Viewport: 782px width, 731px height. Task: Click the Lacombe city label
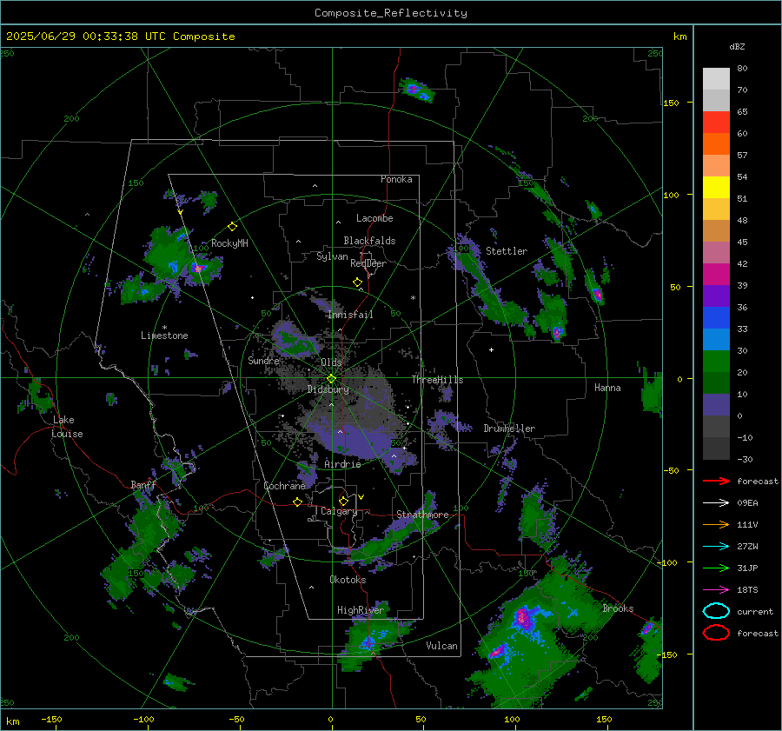374,218
